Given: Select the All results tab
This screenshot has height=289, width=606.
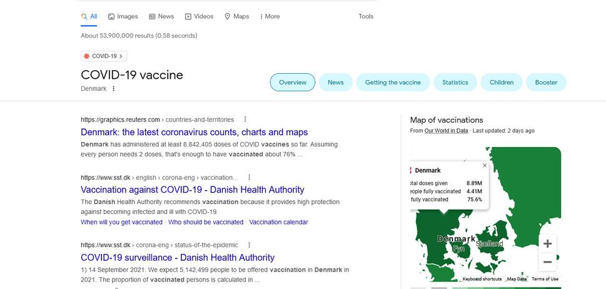Looking at the screenshot, I should click(89, 16).
